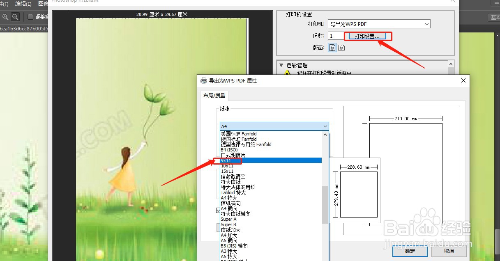The width and height of the screenshot is (500, 261).
Task: Choose portrait page layout under 版面
Action: tap(332, 47)
